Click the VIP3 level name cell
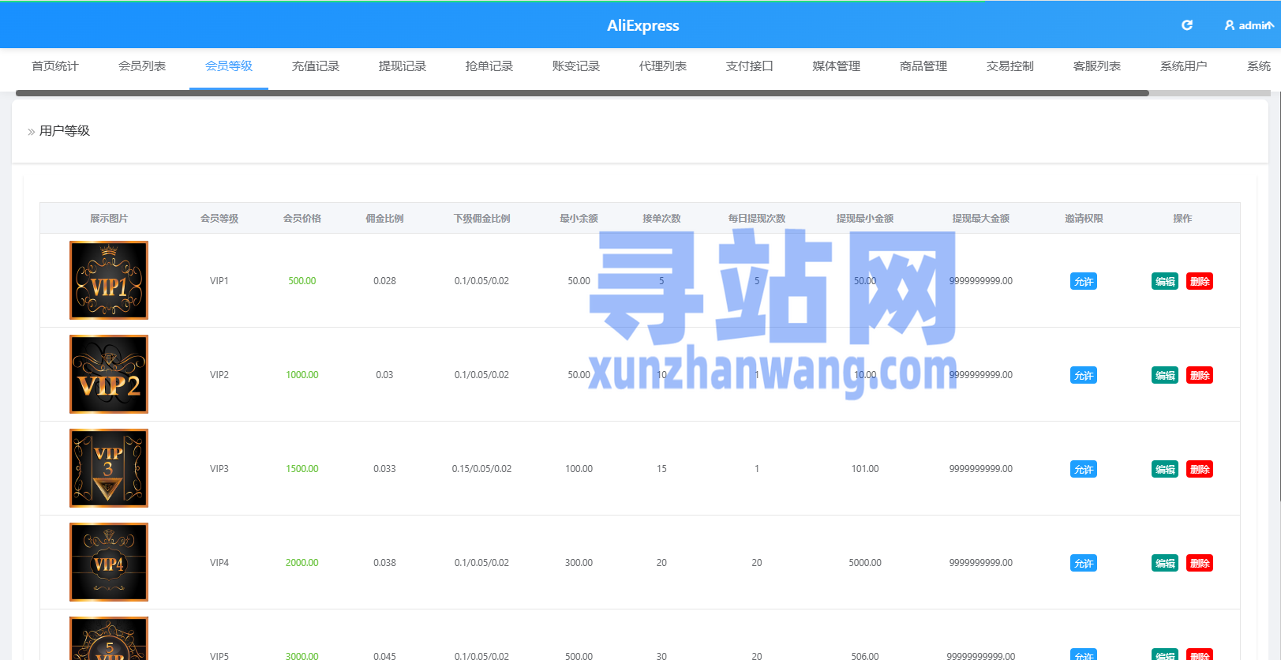 coord(219,469)
